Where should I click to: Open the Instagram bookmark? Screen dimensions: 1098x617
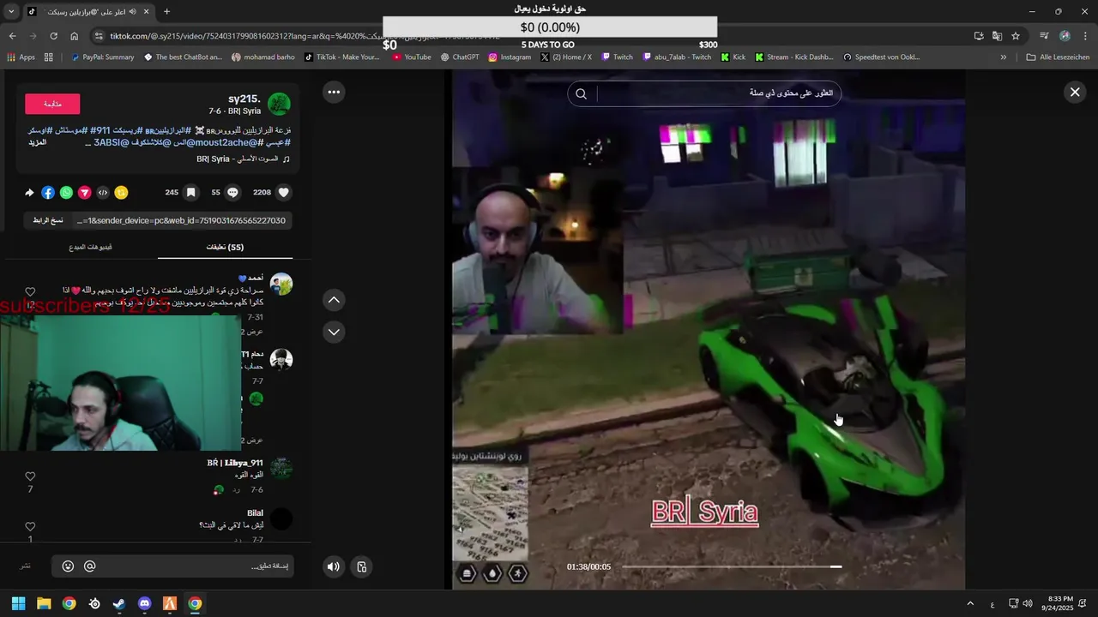[510, 57]
